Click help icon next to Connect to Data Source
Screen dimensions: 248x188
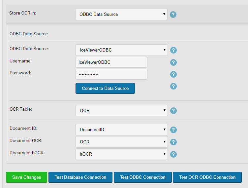click(173, 86)
